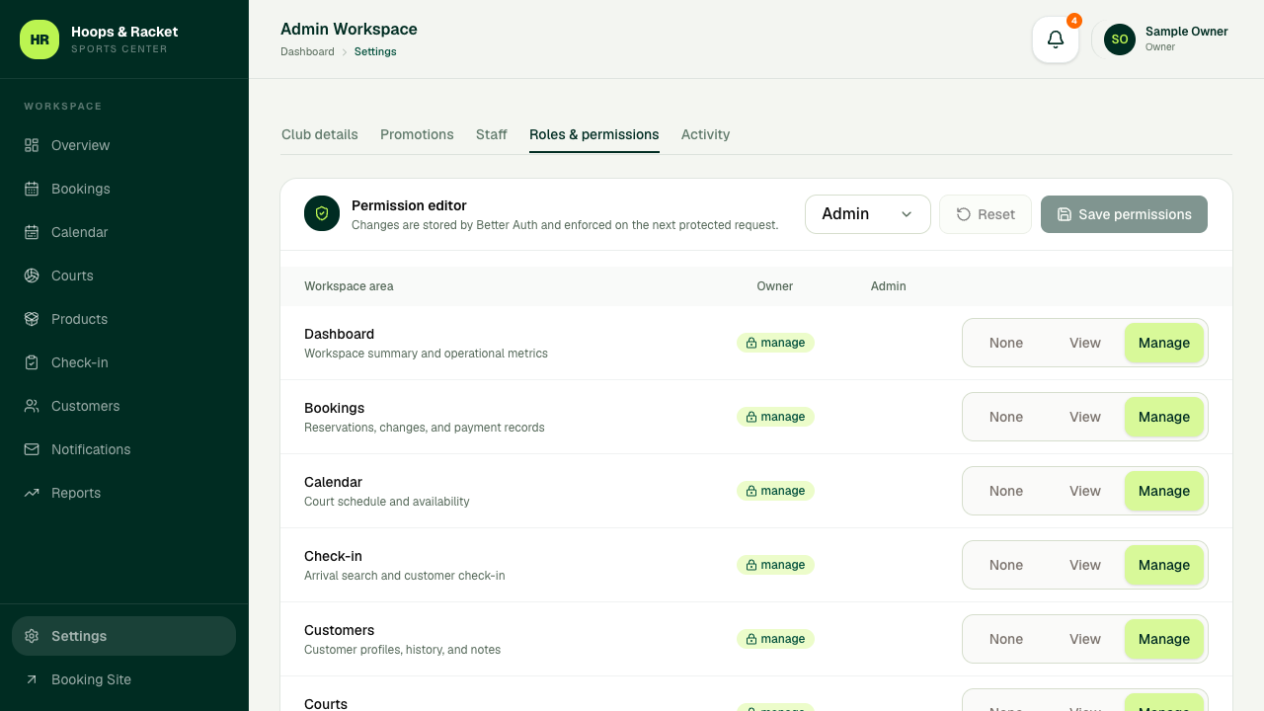The height and width of the screenshot is (711, 1264).
Task: Click 'Reservations, changes, and payment records' text
Action: point(425,428)
